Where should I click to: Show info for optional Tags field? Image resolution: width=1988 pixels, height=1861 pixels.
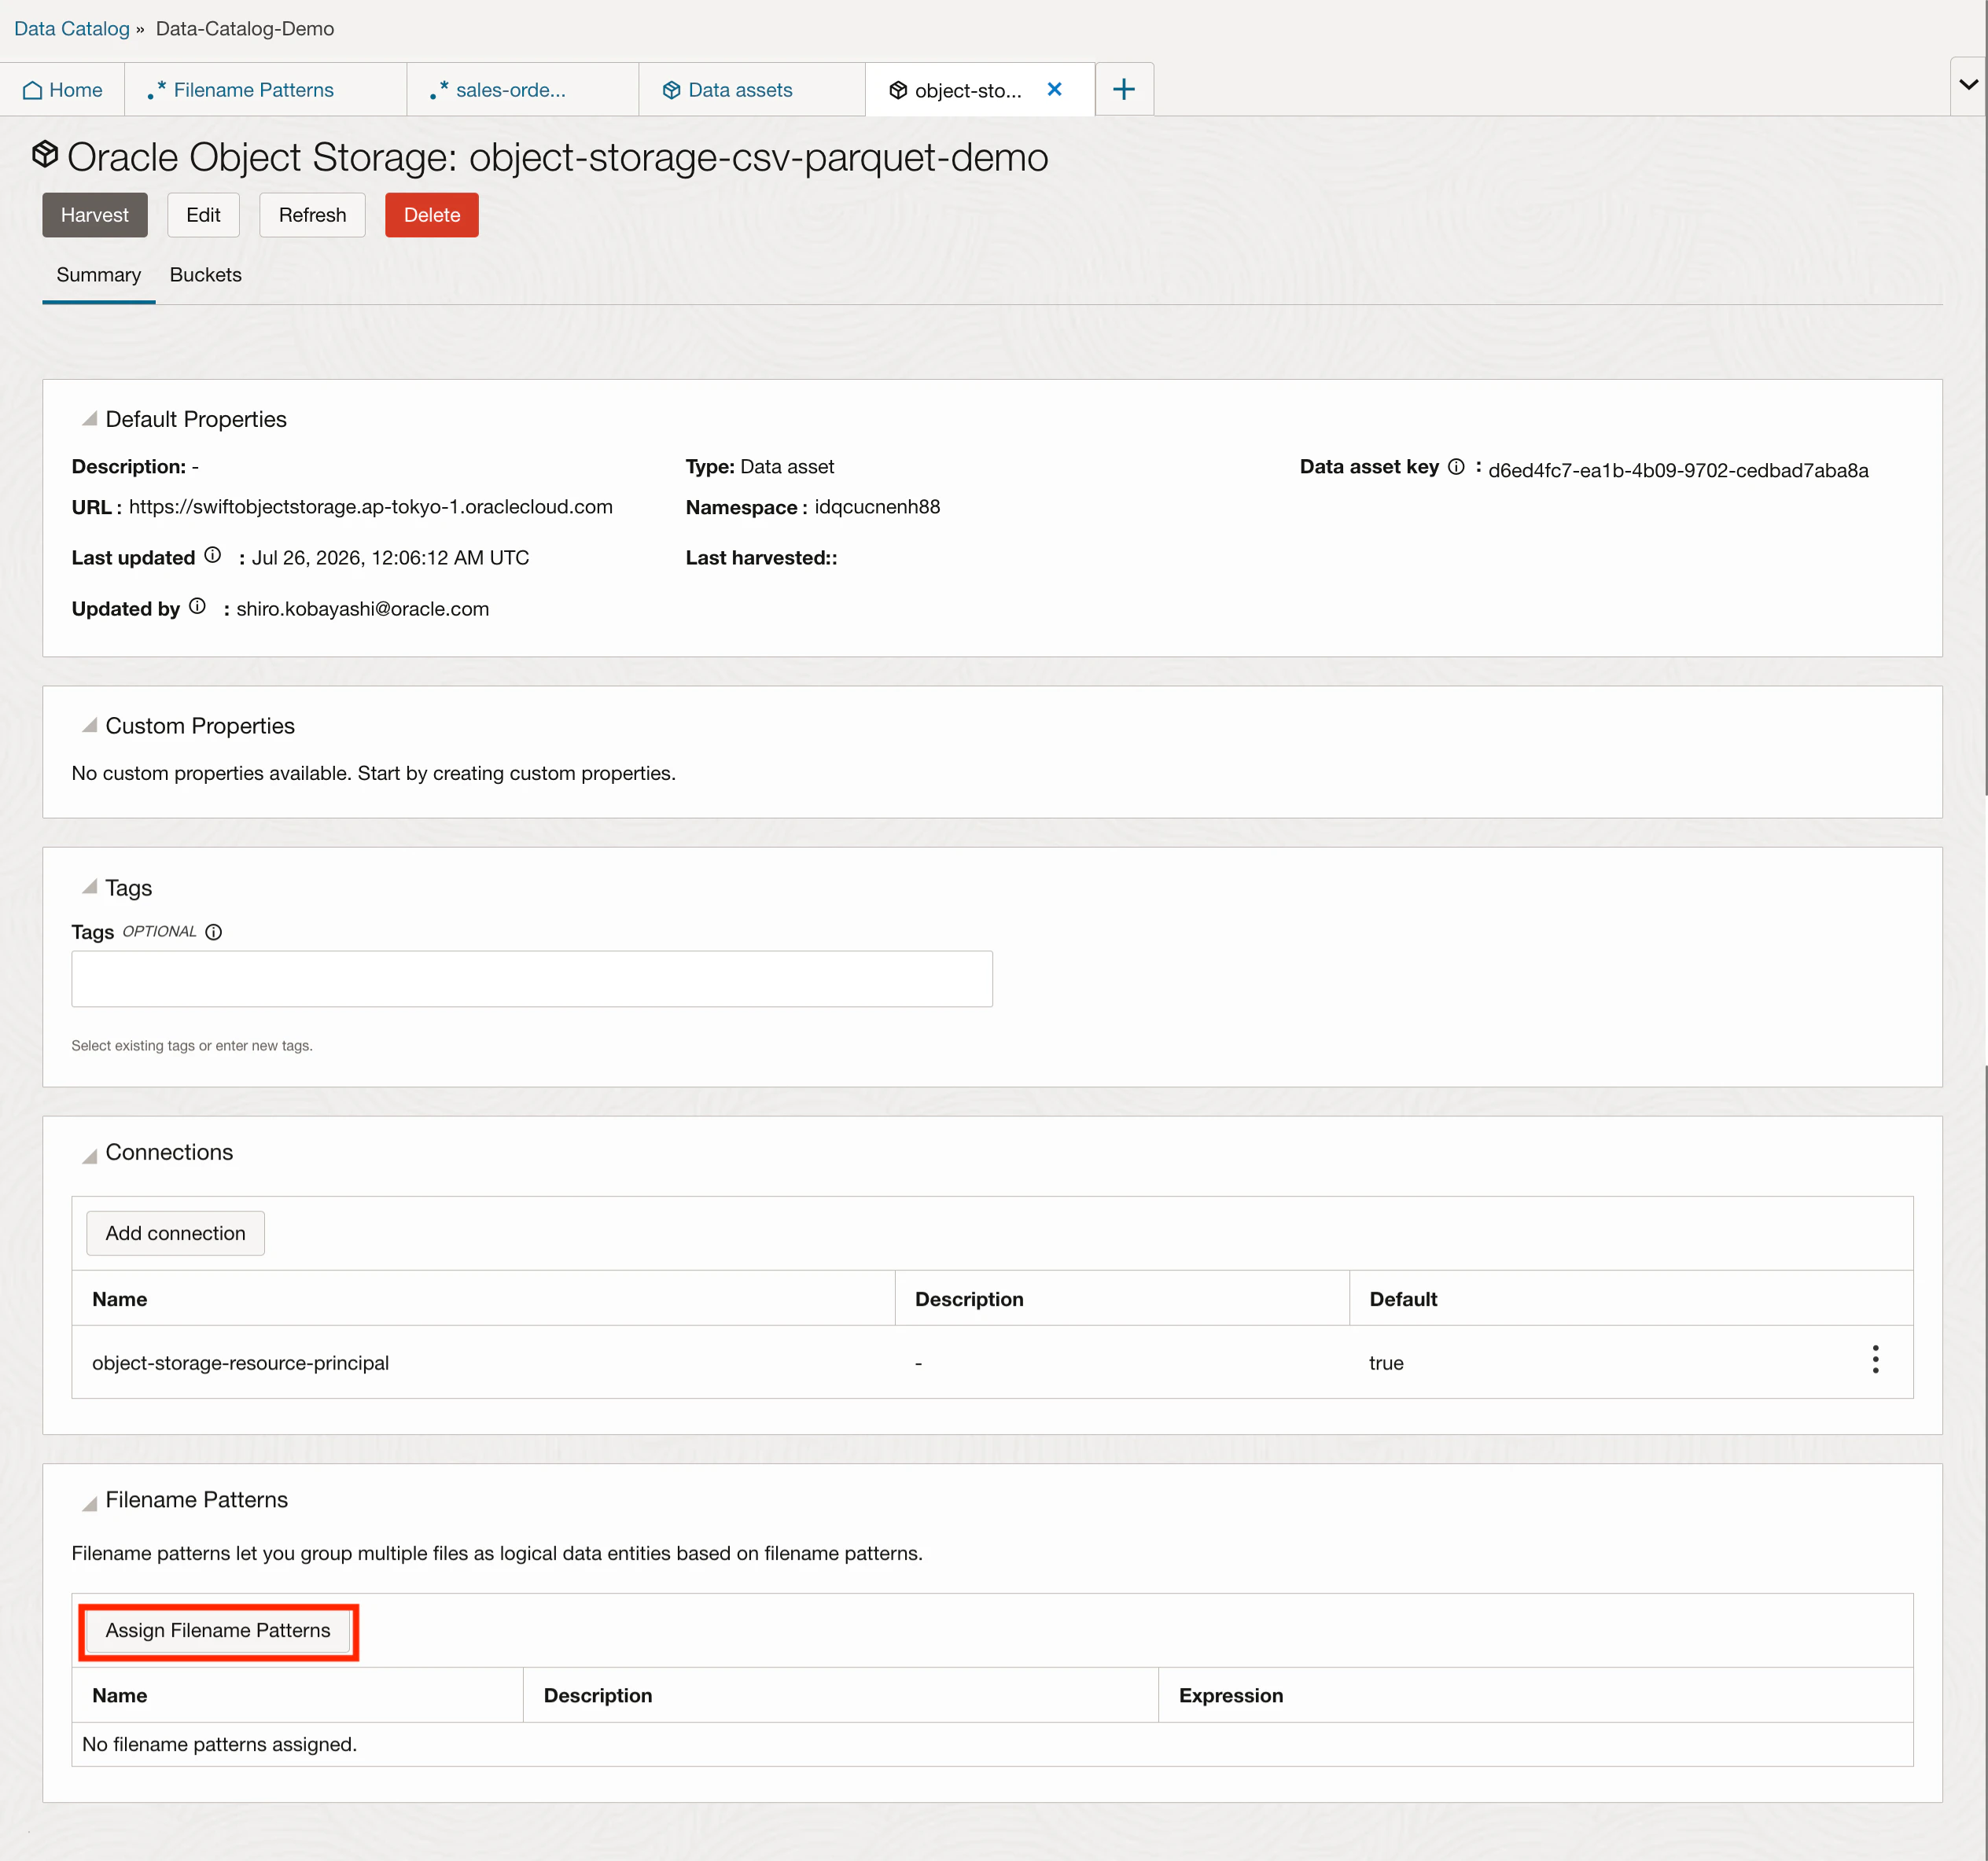[x=214, y=932]
